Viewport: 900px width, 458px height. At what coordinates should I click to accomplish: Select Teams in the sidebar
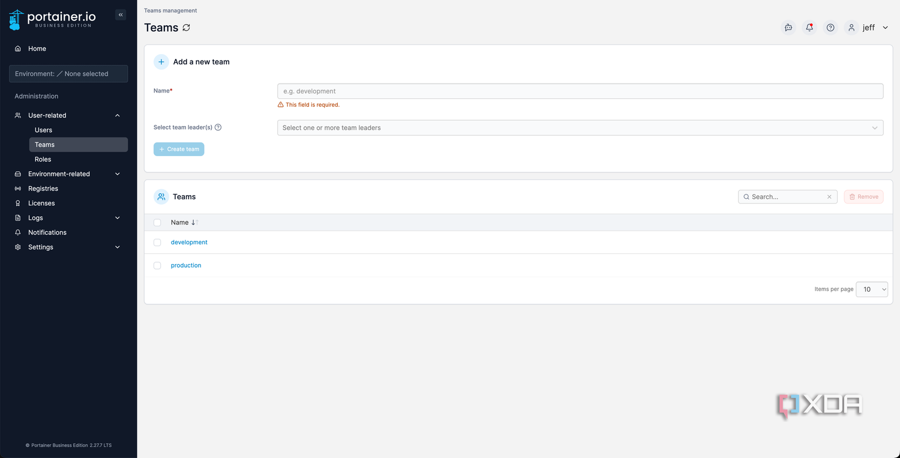78,145
